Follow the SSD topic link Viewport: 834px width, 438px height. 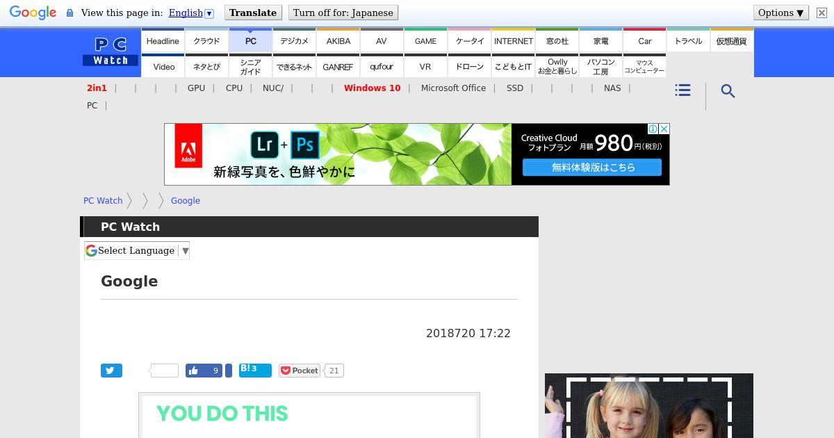coord(515,88)
